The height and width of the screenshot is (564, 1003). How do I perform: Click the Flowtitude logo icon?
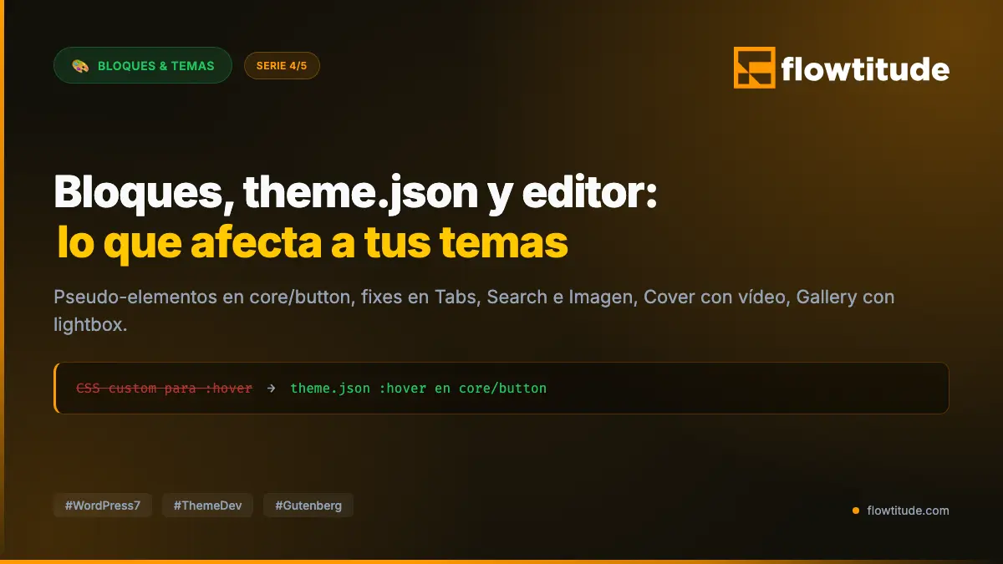pyautogui.click(x=754, y=68)
